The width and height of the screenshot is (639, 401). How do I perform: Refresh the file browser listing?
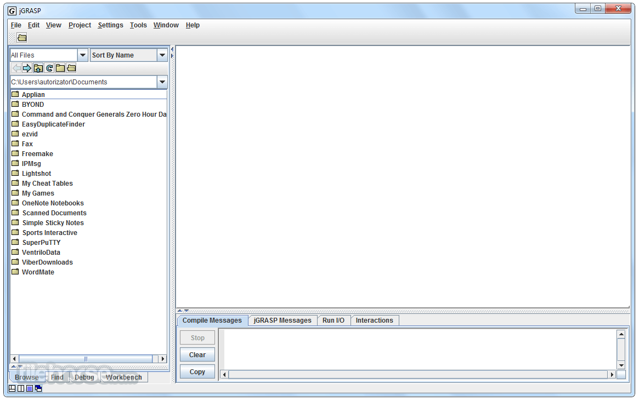(x=49, y=68)
